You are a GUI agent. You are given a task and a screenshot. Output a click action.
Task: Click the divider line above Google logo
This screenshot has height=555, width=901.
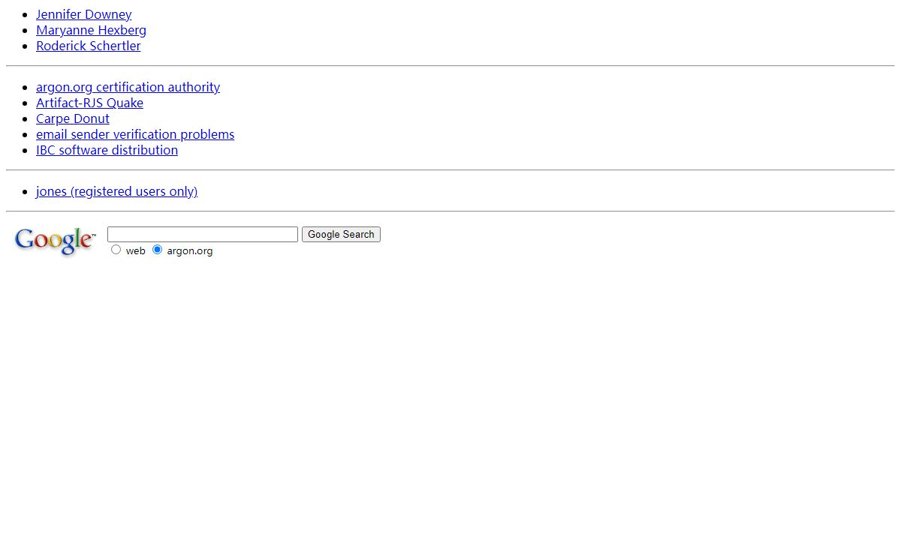click(x=450, y=211)
